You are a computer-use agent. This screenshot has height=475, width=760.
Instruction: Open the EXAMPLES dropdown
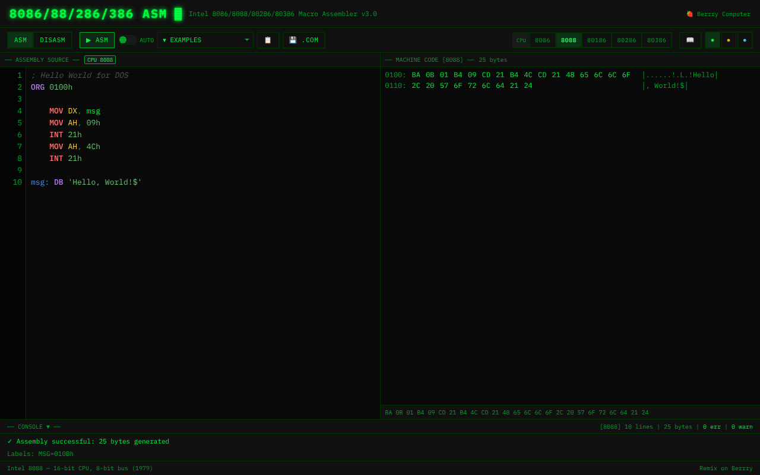click(x=205, y=40)
